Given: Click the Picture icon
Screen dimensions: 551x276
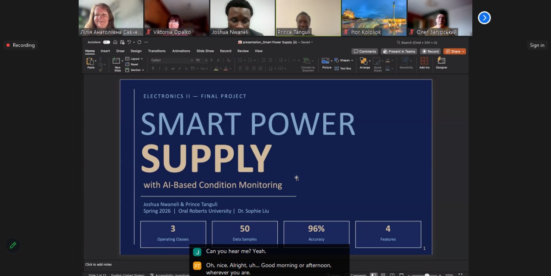Looking at the screenshot, I should point(326,62).
